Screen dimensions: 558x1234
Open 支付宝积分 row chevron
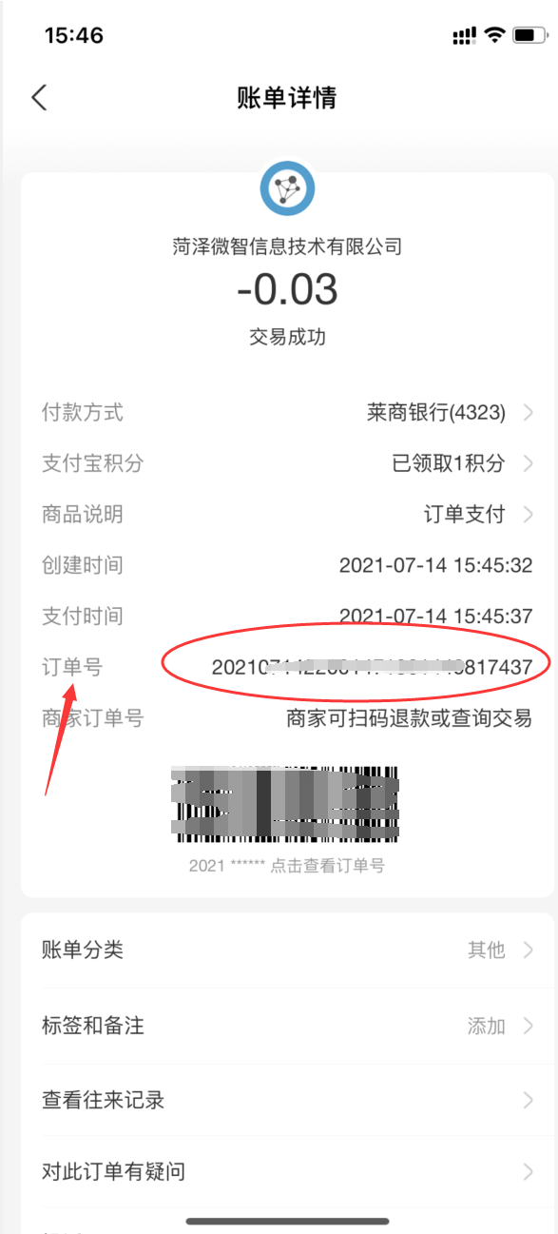pyautogui.click(x=528, y=463)
